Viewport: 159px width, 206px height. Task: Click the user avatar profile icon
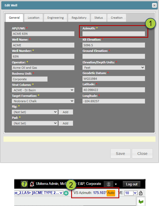(x=109, y=184)
